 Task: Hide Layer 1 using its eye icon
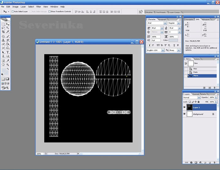(x=185, y=107)
